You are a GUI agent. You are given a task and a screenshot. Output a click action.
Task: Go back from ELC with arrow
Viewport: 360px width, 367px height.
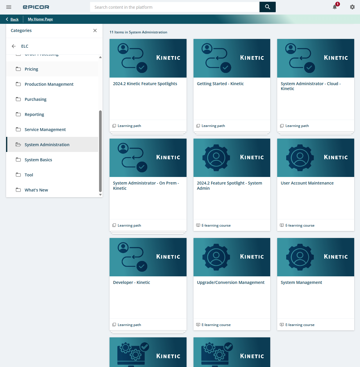coord(14,46)
